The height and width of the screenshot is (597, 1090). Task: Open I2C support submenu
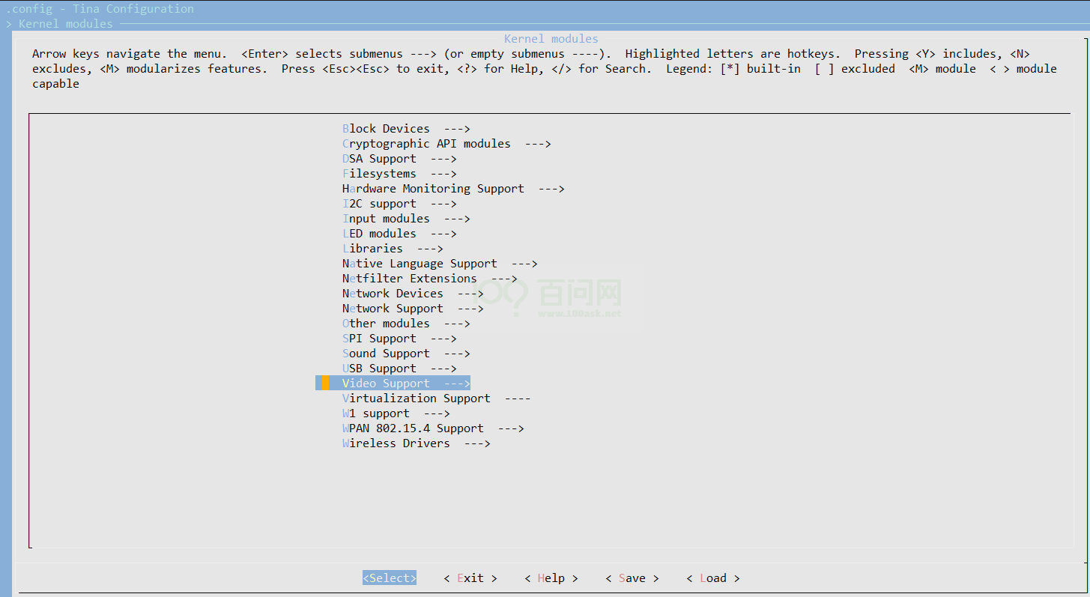(x=399, y=204)
